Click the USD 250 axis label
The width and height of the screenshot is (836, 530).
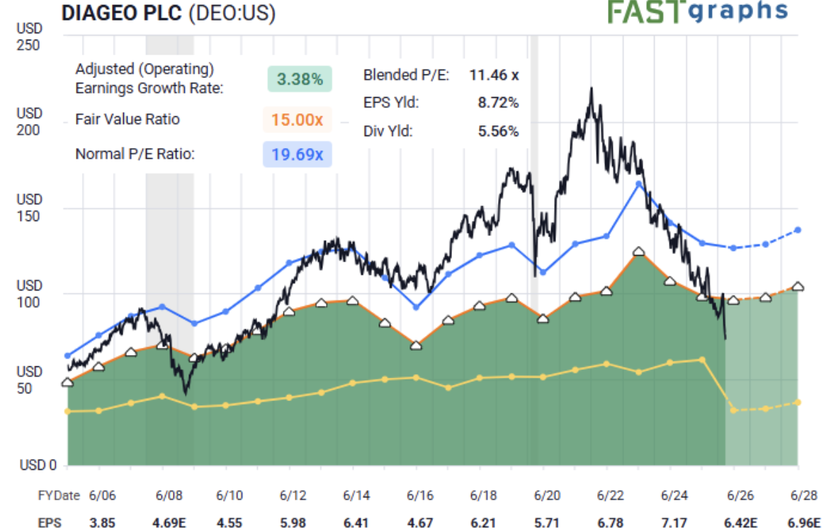[x=28, y=36]
